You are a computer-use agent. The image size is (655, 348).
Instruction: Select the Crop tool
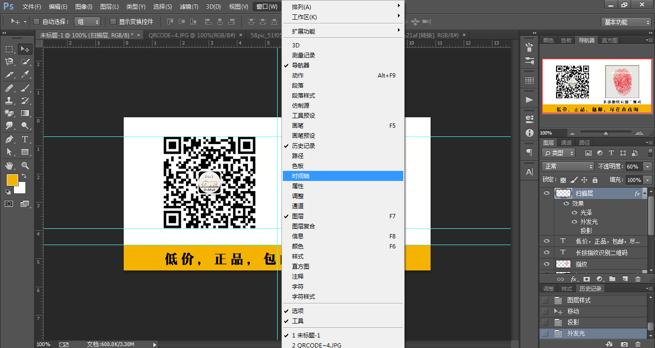[9, 75]
